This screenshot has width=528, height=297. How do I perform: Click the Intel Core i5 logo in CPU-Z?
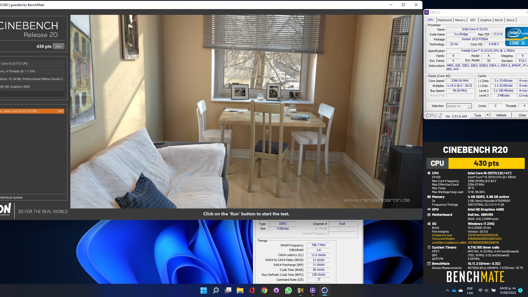tap(517, 37)
